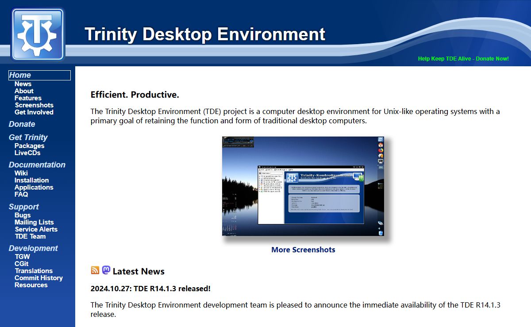The image size is (531, 327).
Task: Follow the More Screenshots link
Action: [x=303, y=250]
